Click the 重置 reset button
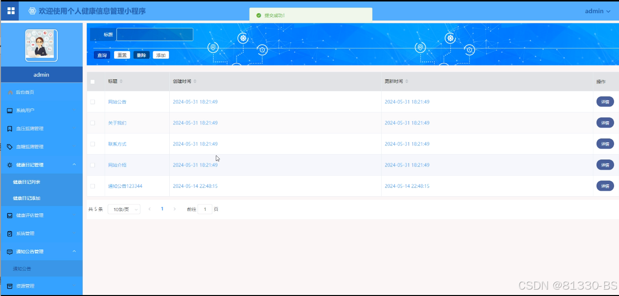Screen dimensions: 619x296 [x=122, y=55]
